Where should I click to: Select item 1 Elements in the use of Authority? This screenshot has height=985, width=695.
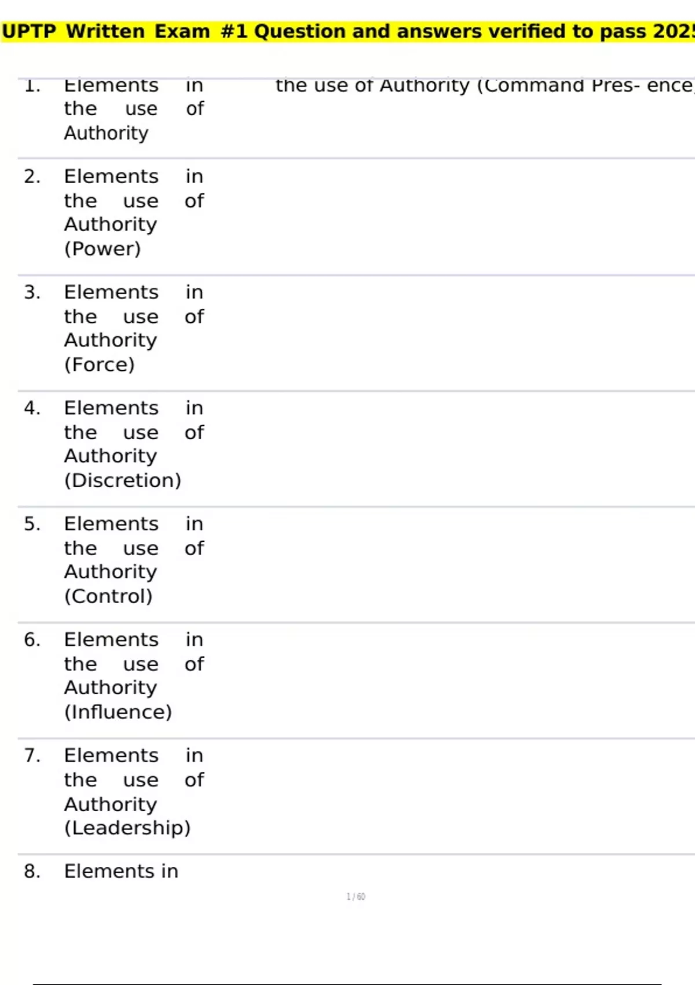pyautogui.click(x=134, y=109)
